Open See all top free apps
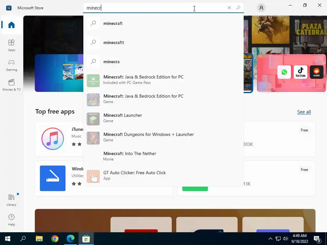327x245 pixels. coord(304,112)
